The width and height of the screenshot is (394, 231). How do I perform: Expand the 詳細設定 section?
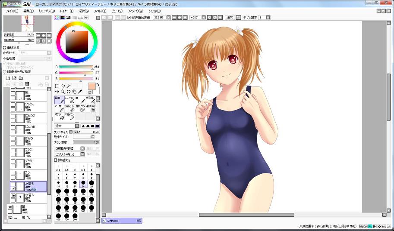pyautogui.click(x=56, y=160)
